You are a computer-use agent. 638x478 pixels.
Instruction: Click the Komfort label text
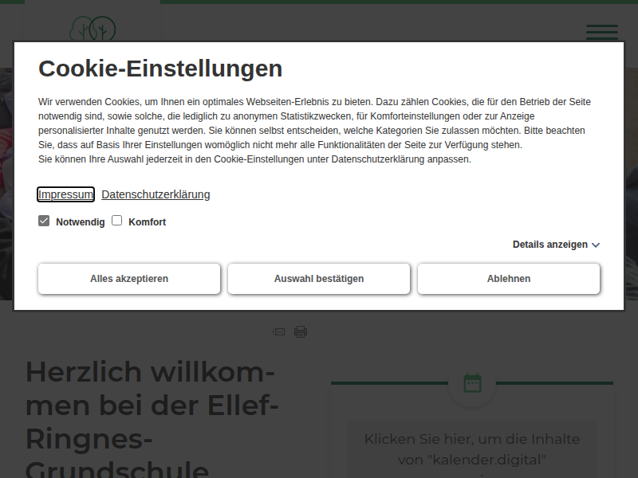(147, 222)
